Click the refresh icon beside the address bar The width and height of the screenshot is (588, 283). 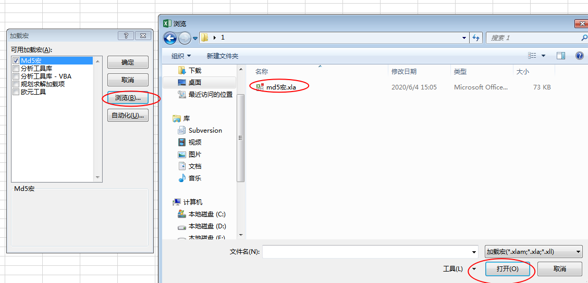click(x=476, y=38)
